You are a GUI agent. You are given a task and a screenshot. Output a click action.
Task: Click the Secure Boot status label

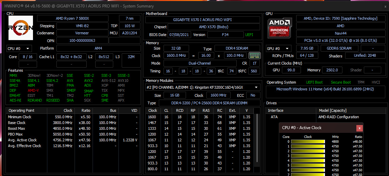click(341, 82)
